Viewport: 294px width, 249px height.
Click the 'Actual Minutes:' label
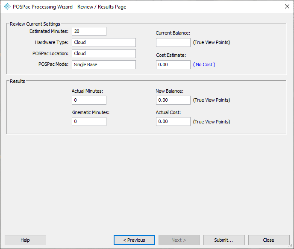(87, 91)
